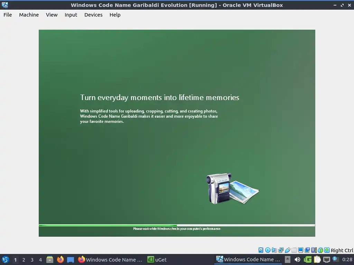Click the 'Turn everyday moments into lifetime memories' heading
This screenshot has height=265, width=354.
pyautogui.click(x=160, y=97)
